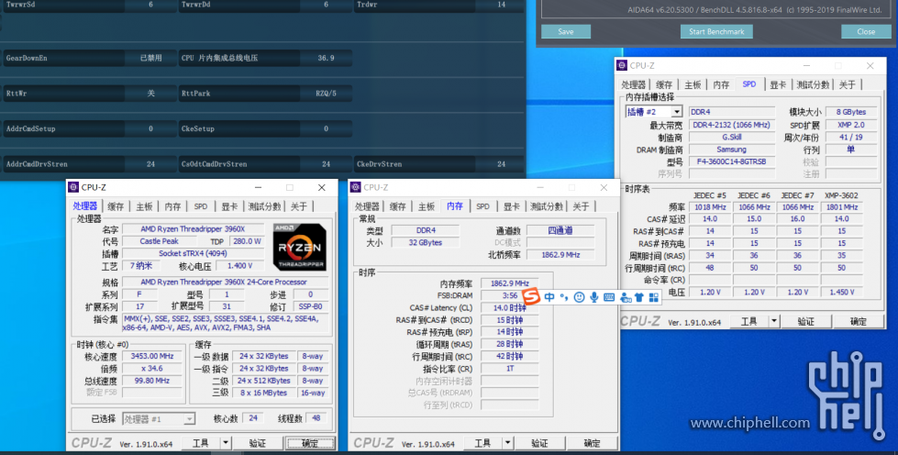Switch to 缓存 tab in processor window
The width and height of the screenshot is (898, 455).
pos(116,206)
